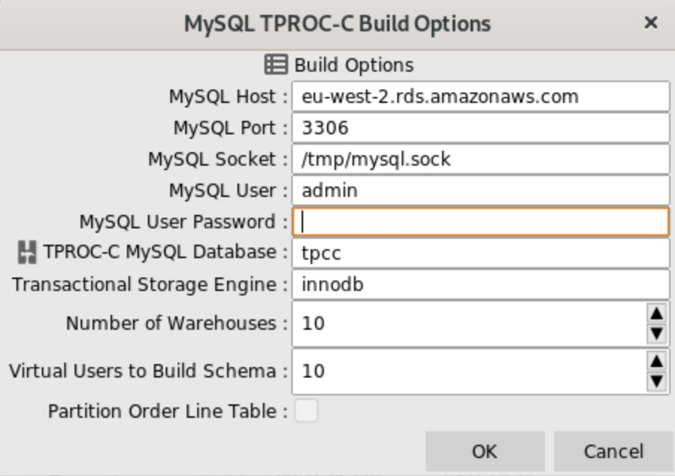Decrease Number of Warehouses with down arrow
Image resolution: width=675 pixels, height=476 pixels.
pyautogui.click(x=656, y=333)
